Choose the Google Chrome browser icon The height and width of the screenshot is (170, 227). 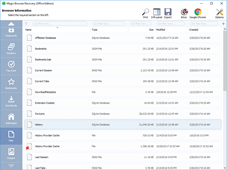click(x=197, y=14)
